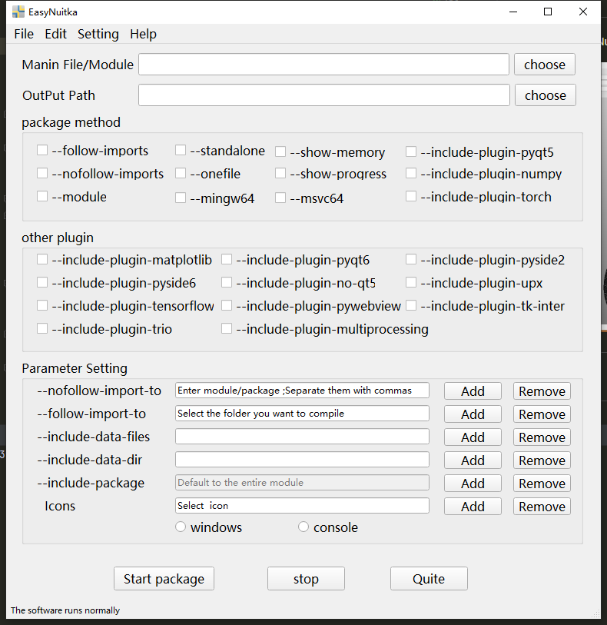Click the stop button
This screenshot has width=607, height=625.
[306, 579]
